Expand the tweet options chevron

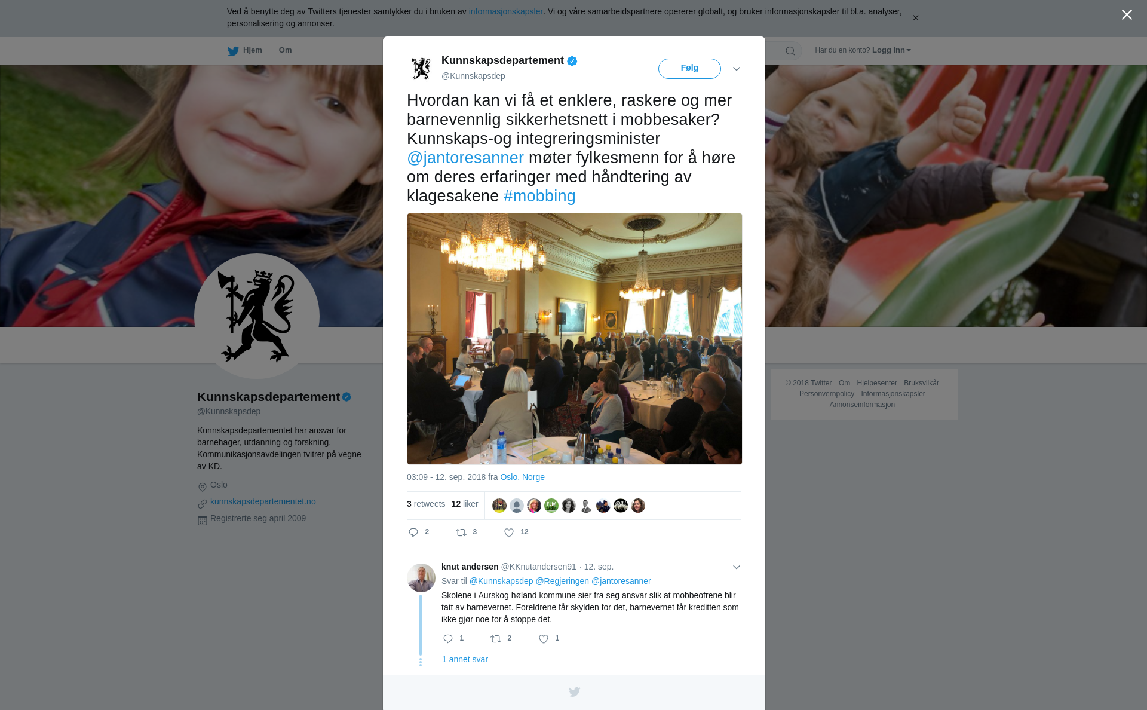click(737, 69)
